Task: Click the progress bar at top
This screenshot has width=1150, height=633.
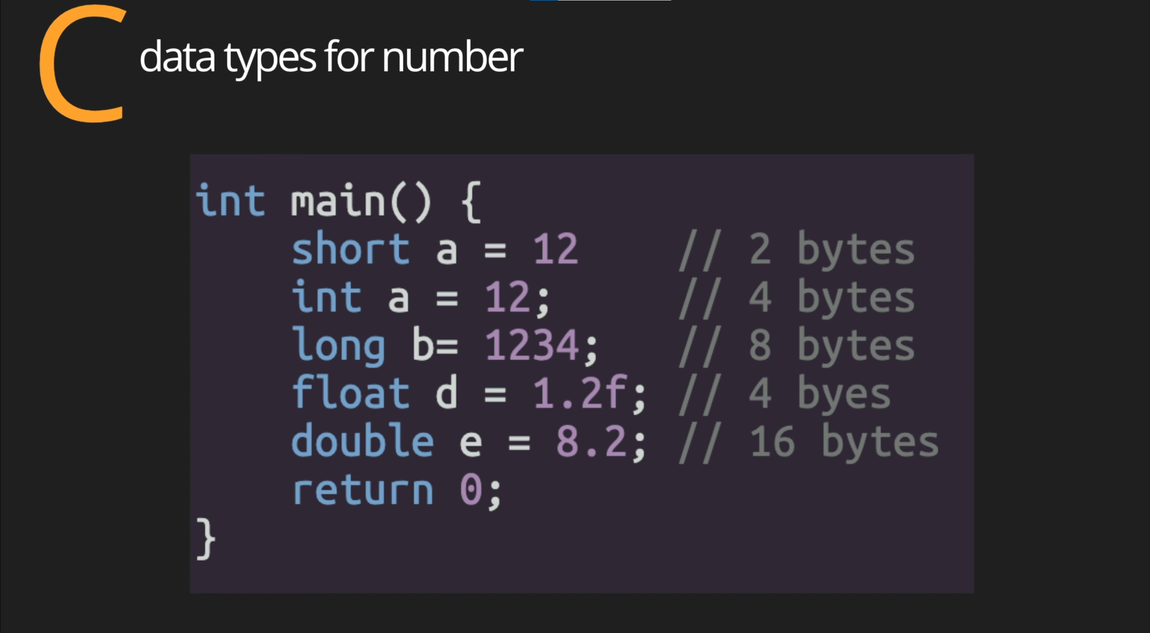Action: pyautogui.click(x=600, y=0)
